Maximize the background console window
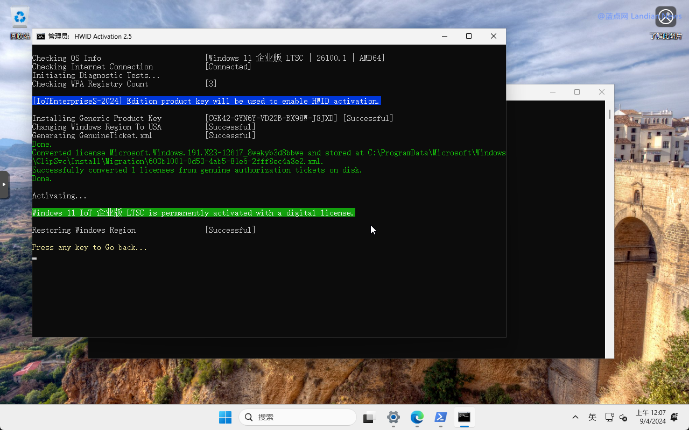The image size is (689, 430). [577, 92]
